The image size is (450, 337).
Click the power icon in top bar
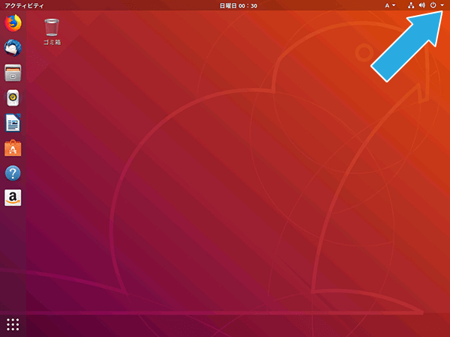[x=433, y=5]
